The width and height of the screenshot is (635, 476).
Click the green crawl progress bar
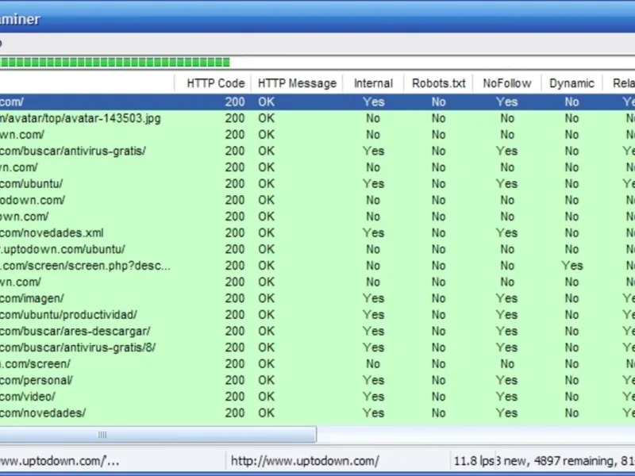[x=114, y=63]
